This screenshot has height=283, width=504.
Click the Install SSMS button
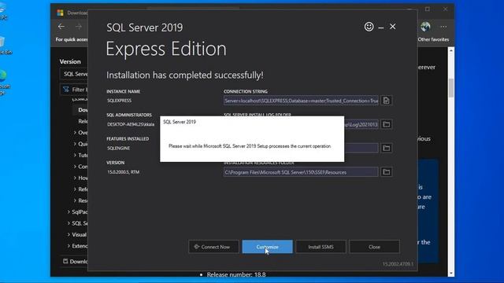[321, 247]
